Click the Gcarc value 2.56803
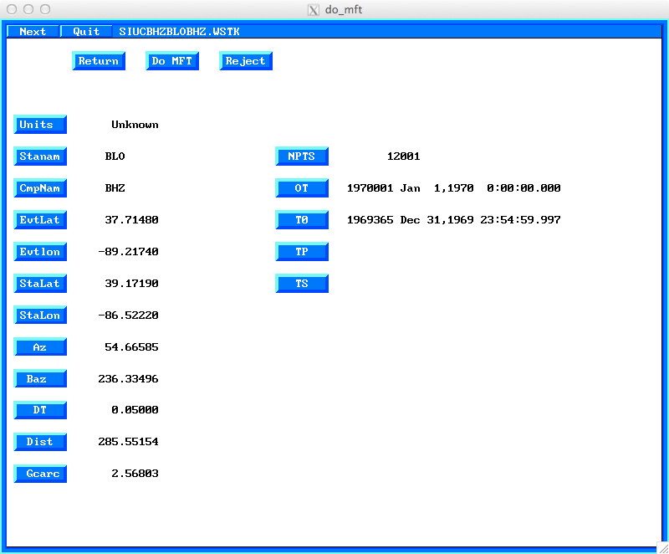 click(135, 474)
